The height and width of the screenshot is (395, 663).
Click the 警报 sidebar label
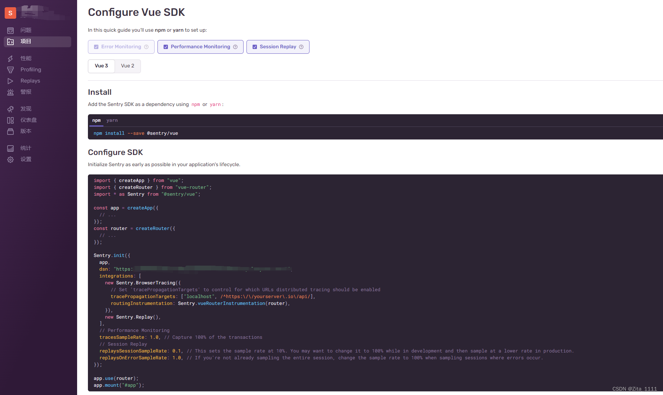tap(26, 92)
